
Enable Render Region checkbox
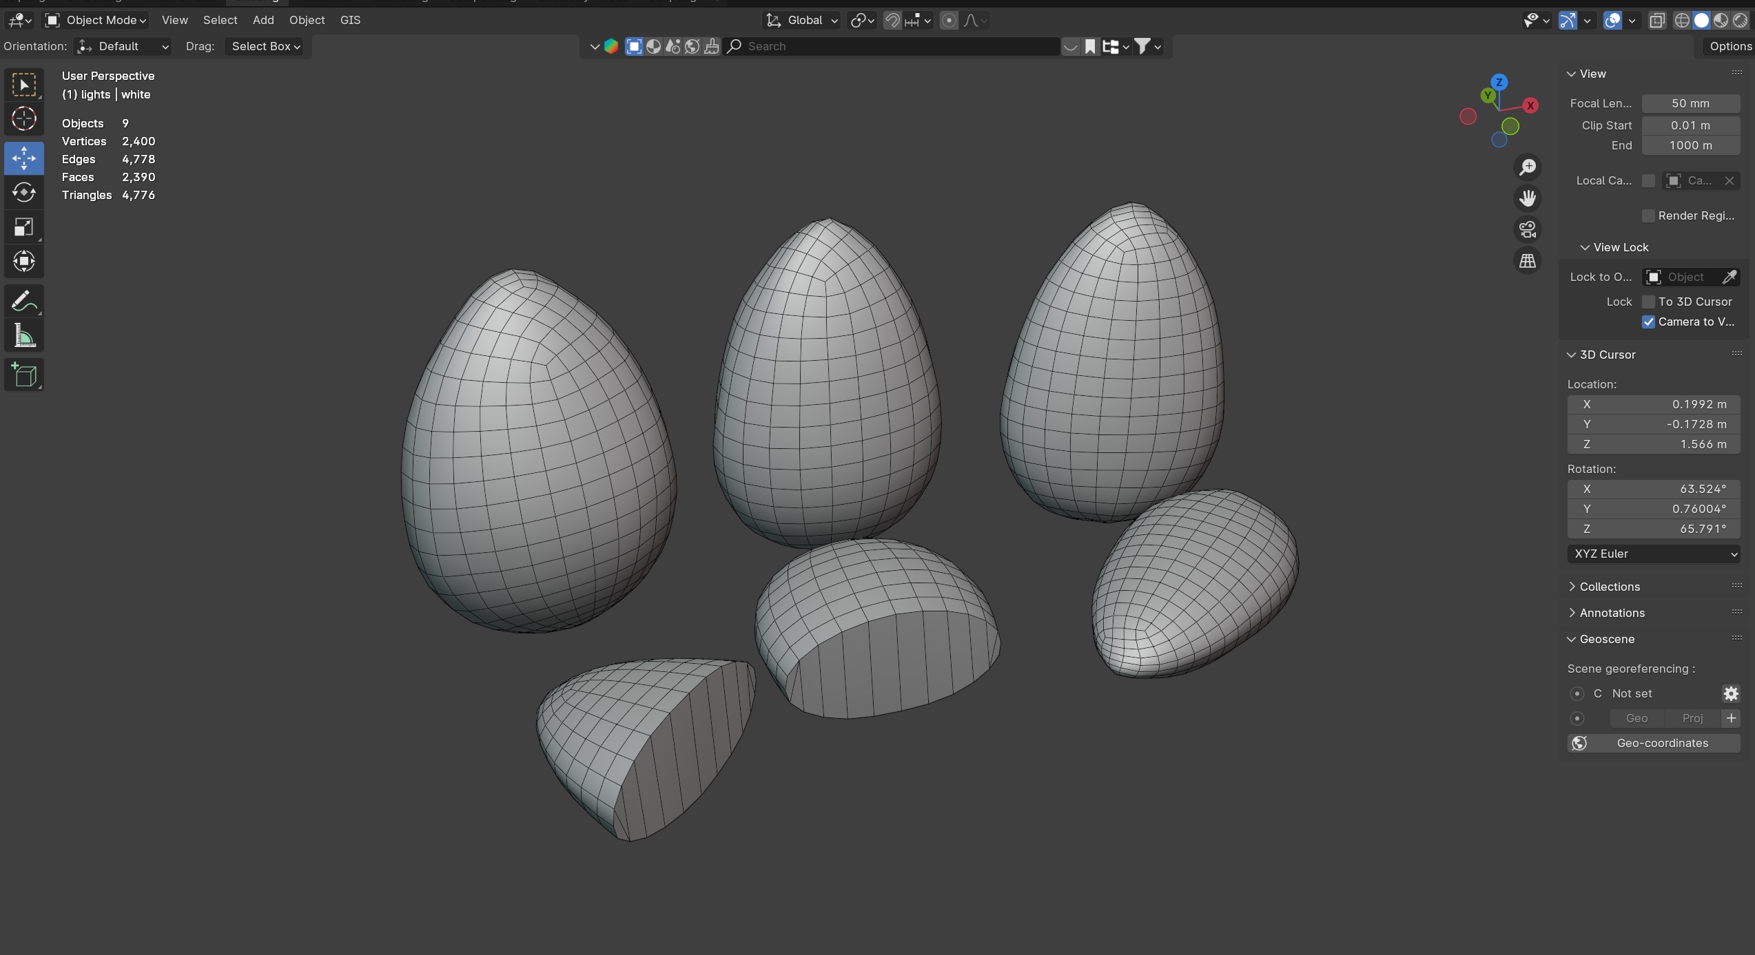[1648, 216]
